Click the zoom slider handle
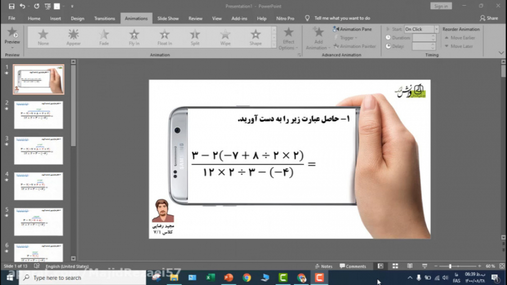The image size is (507, 285). (x=450, y=266)
